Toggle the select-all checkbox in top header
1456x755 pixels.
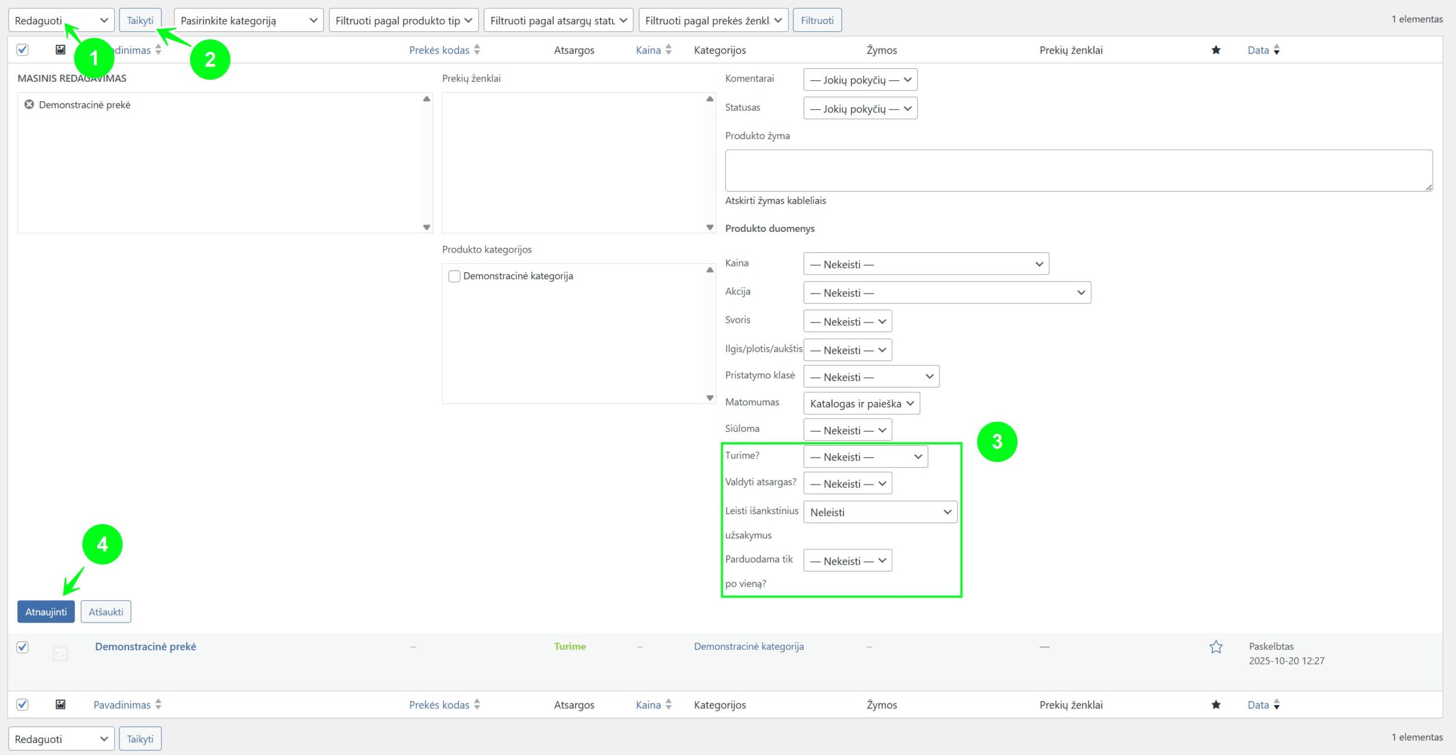pos(23,50)
